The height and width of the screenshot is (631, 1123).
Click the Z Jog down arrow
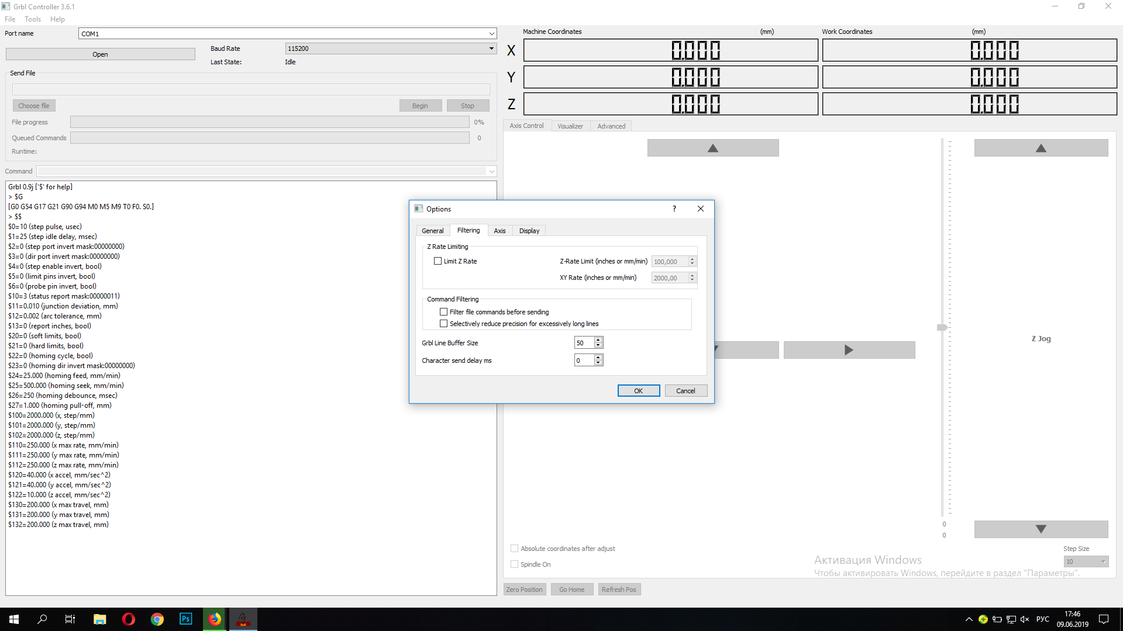[x=1041, y=529]
